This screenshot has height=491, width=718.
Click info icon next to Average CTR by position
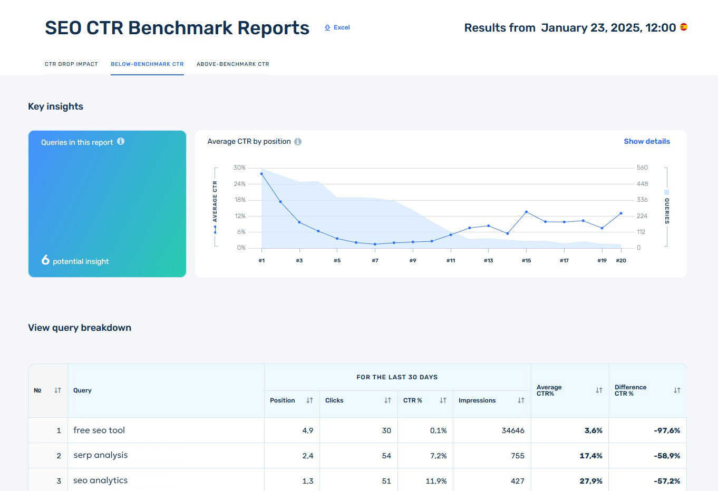pyautogui.click(x=298, y=142)
